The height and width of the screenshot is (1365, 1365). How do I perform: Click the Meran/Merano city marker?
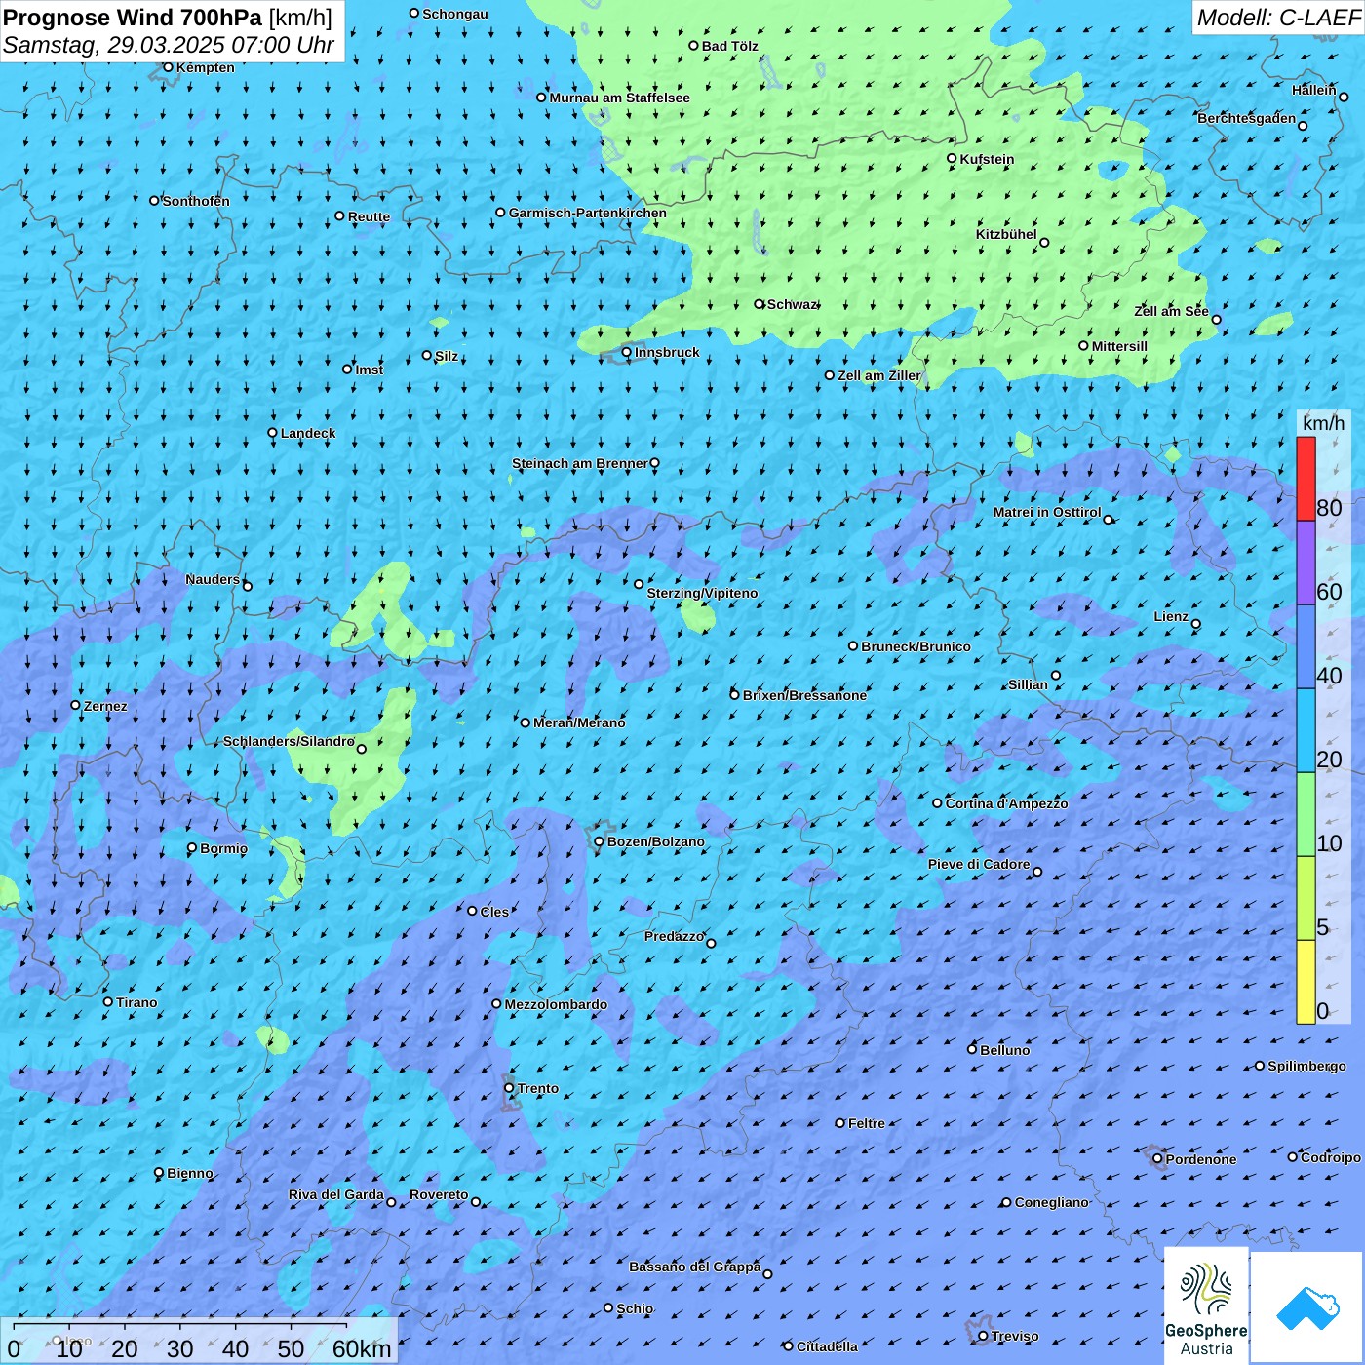pos(526,722)
